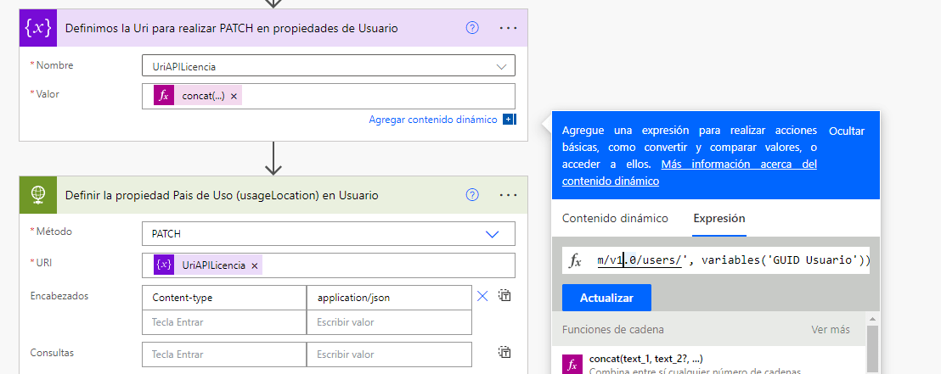Open the ellipsis menu of the Pais de Uso action
The height and width of the screenshot is (374, 941).
pyautogui.click(x=508, y=195)
